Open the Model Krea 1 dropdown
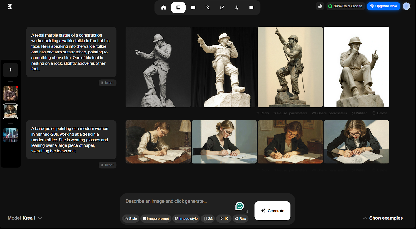The width and height of the screenshot is (416, 229). click(x=25, y=218)
